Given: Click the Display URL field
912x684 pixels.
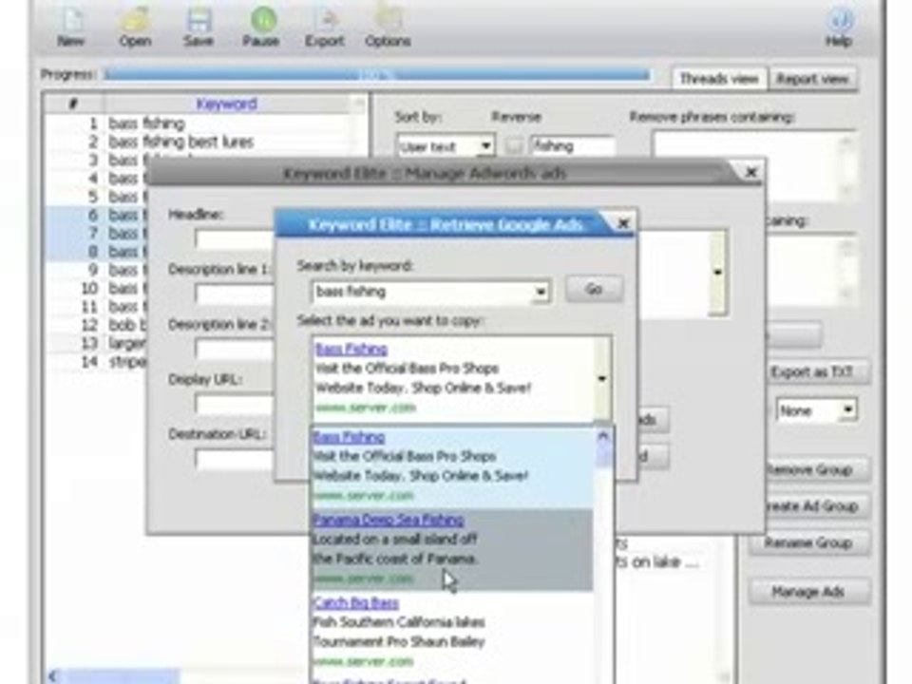Looking at the screenshot, I should 235,405.
